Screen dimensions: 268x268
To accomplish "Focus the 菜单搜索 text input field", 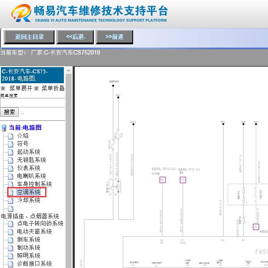I will (x=33, y=103).
